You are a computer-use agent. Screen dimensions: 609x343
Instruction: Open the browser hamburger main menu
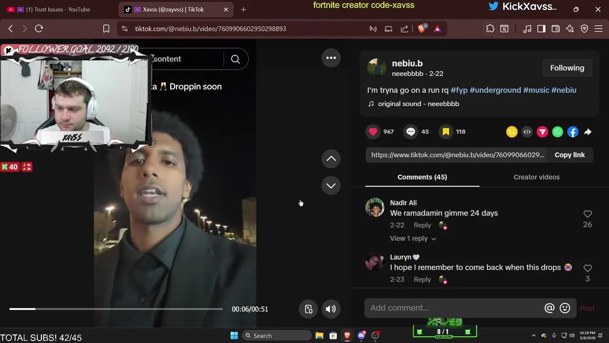(x=599, y=29)
